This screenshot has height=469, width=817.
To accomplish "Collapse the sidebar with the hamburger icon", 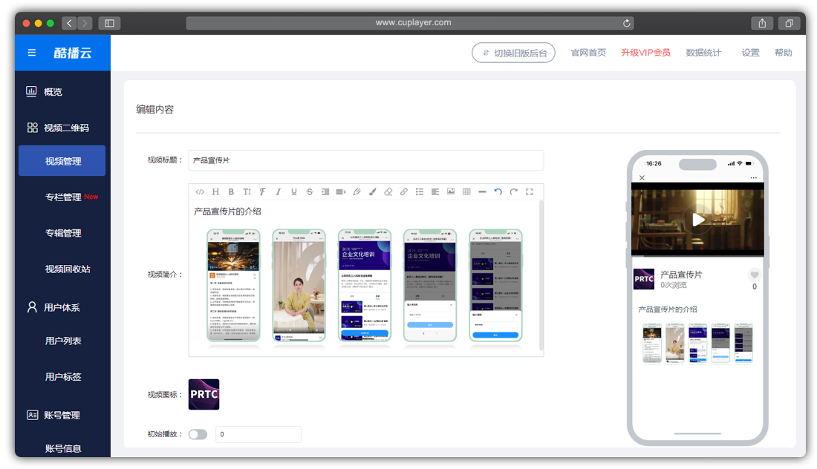I will [31, 53].
